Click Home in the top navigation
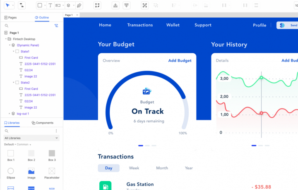This screenshot has height=190, width=298. point(105,25)
